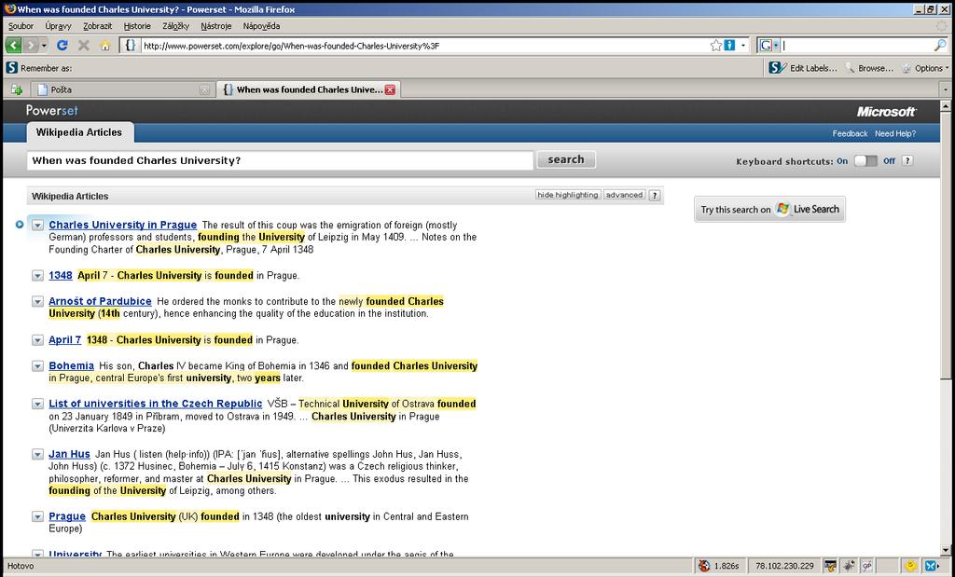Select the Wikipedia Articles tab
The width and height of the screenshot is (955, 577).
tap(79, 132)
